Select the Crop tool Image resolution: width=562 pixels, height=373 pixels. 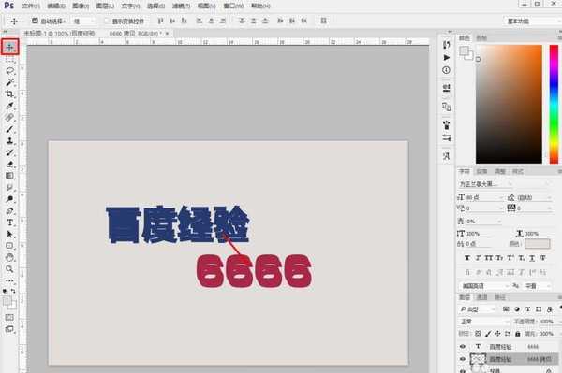tap(9, 94)
